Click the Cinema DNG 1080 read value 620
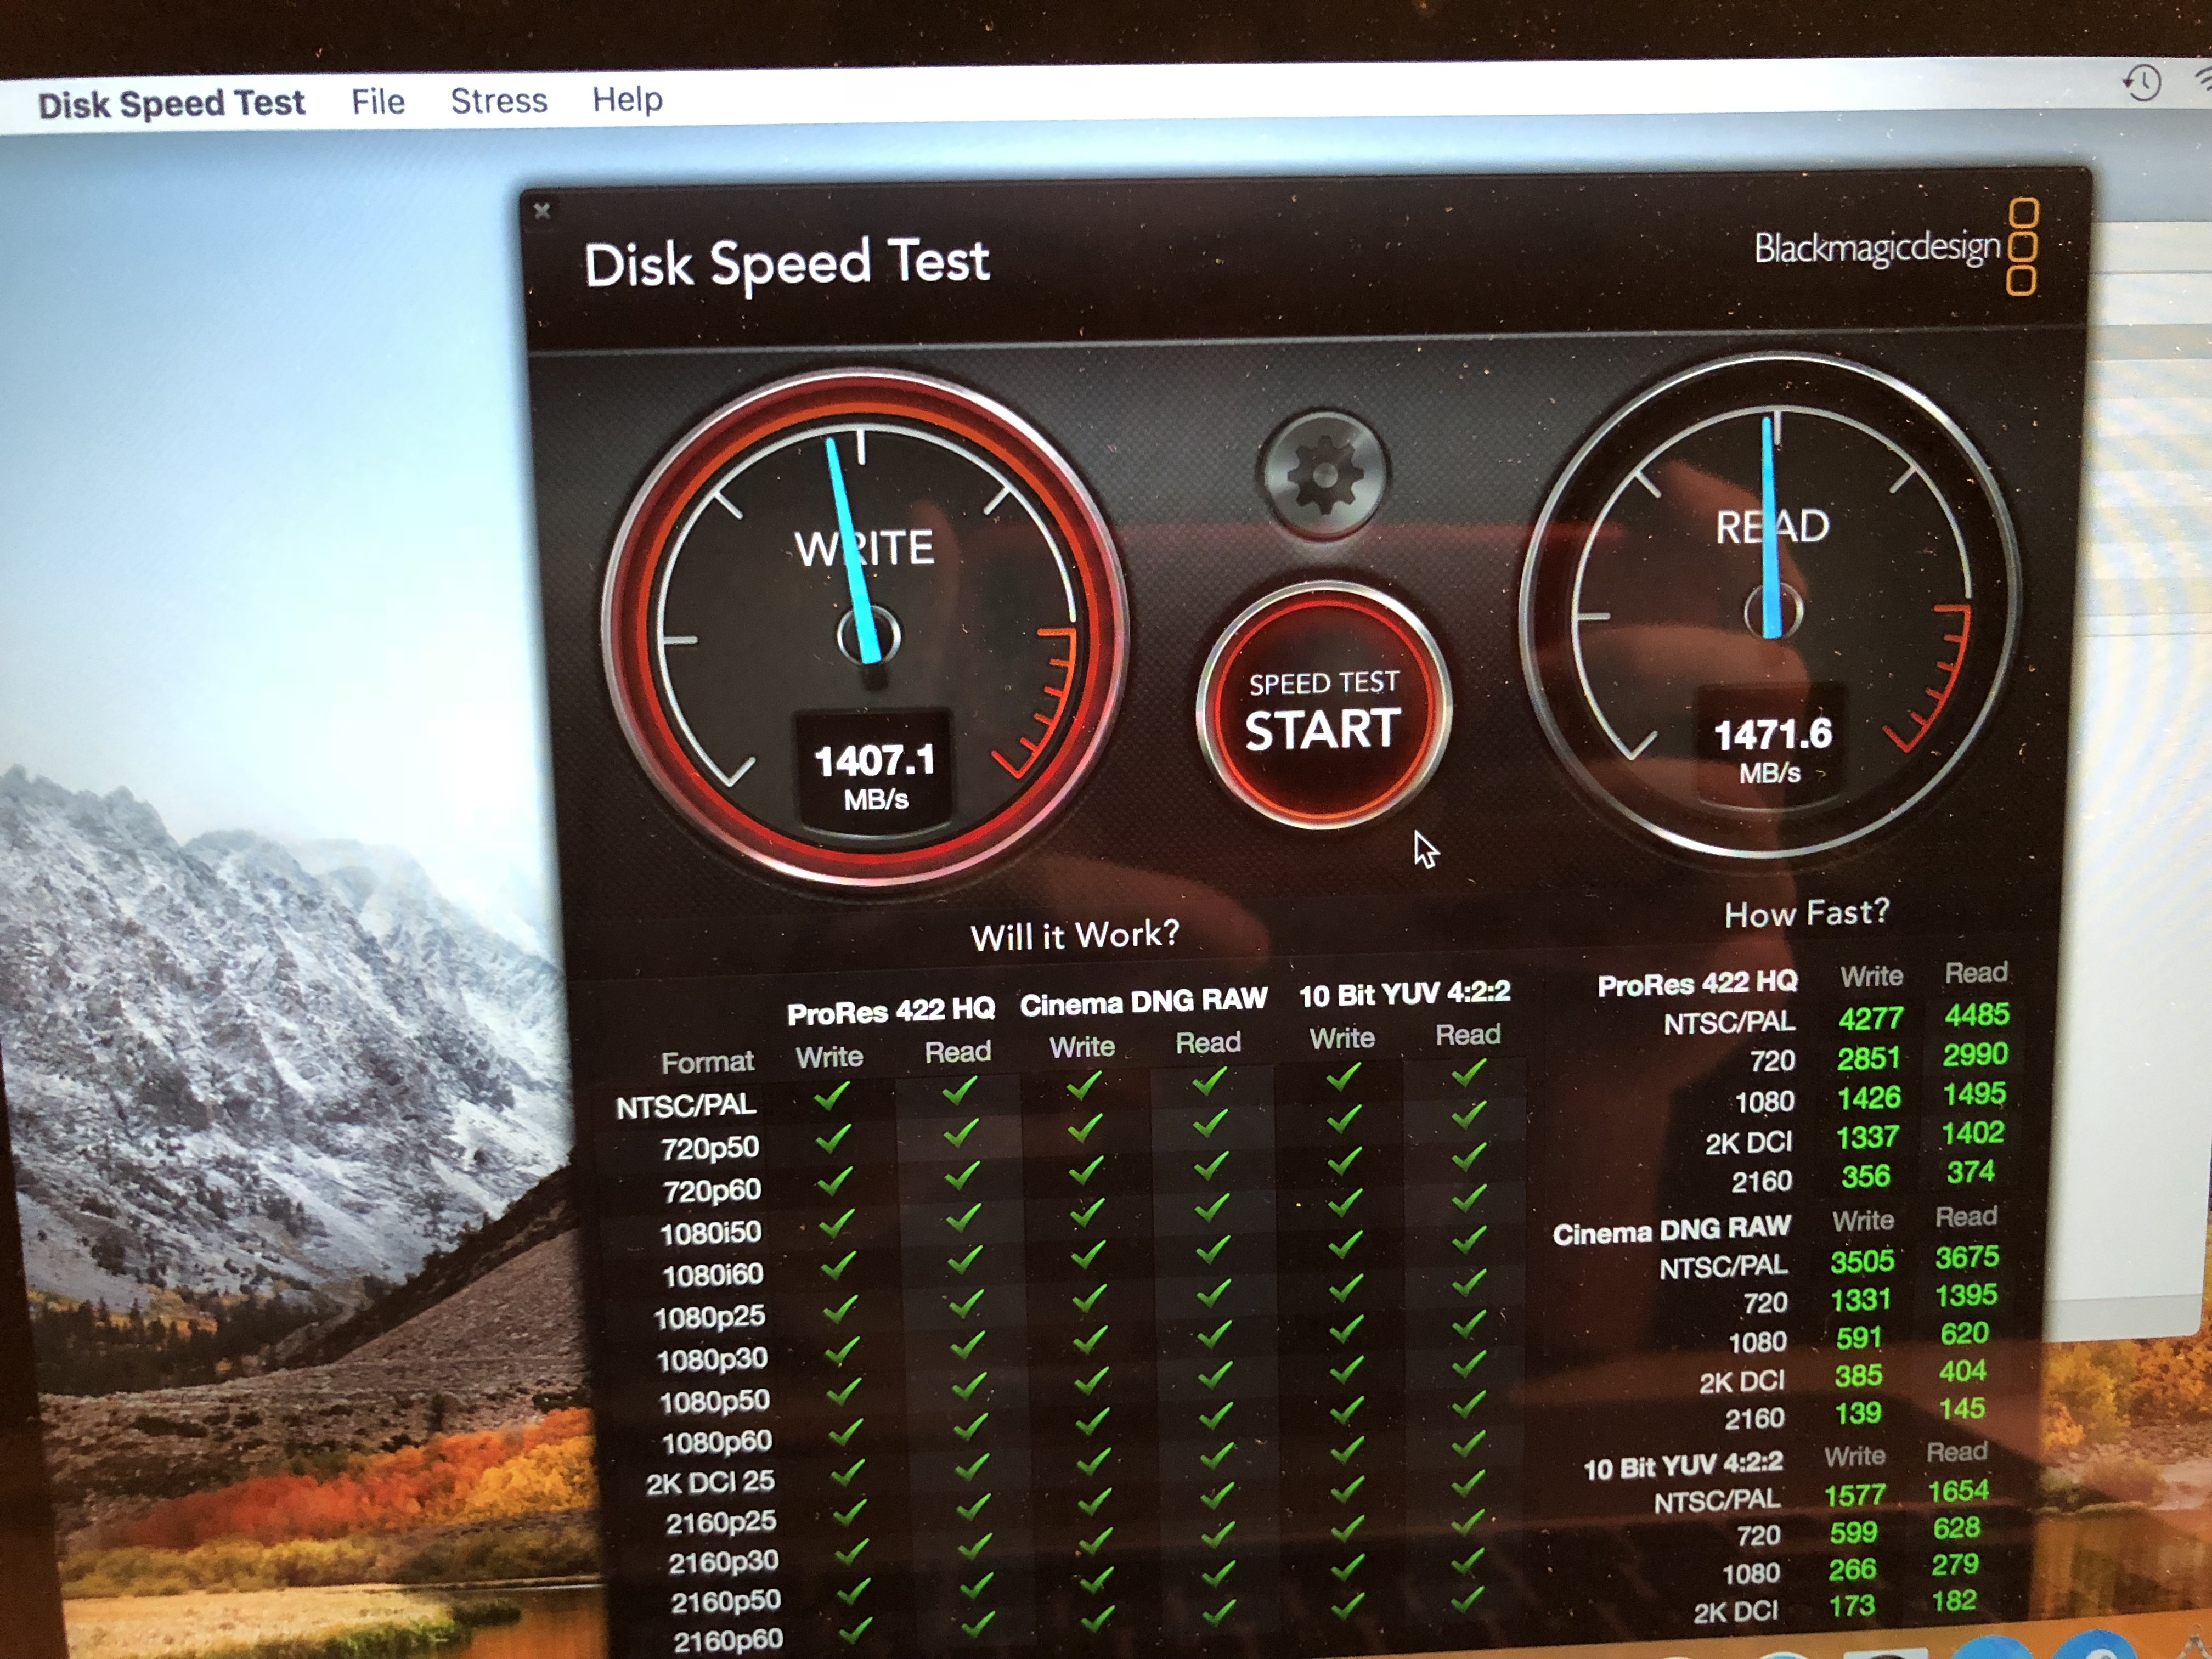 click(x=1964, y=1333)
